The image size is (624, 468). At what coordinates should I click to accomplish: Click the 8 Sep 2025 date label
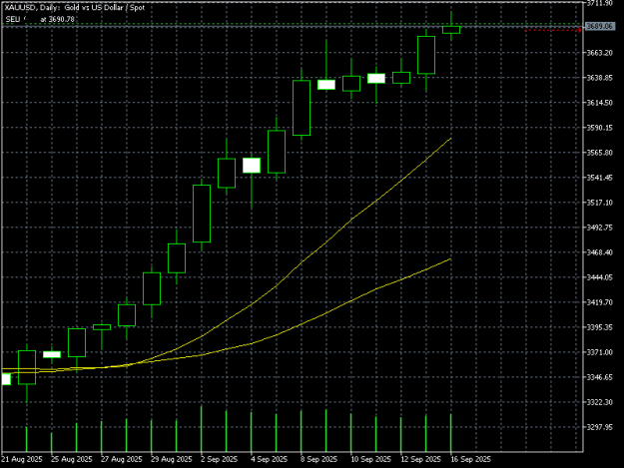click(x=318, y=459)
